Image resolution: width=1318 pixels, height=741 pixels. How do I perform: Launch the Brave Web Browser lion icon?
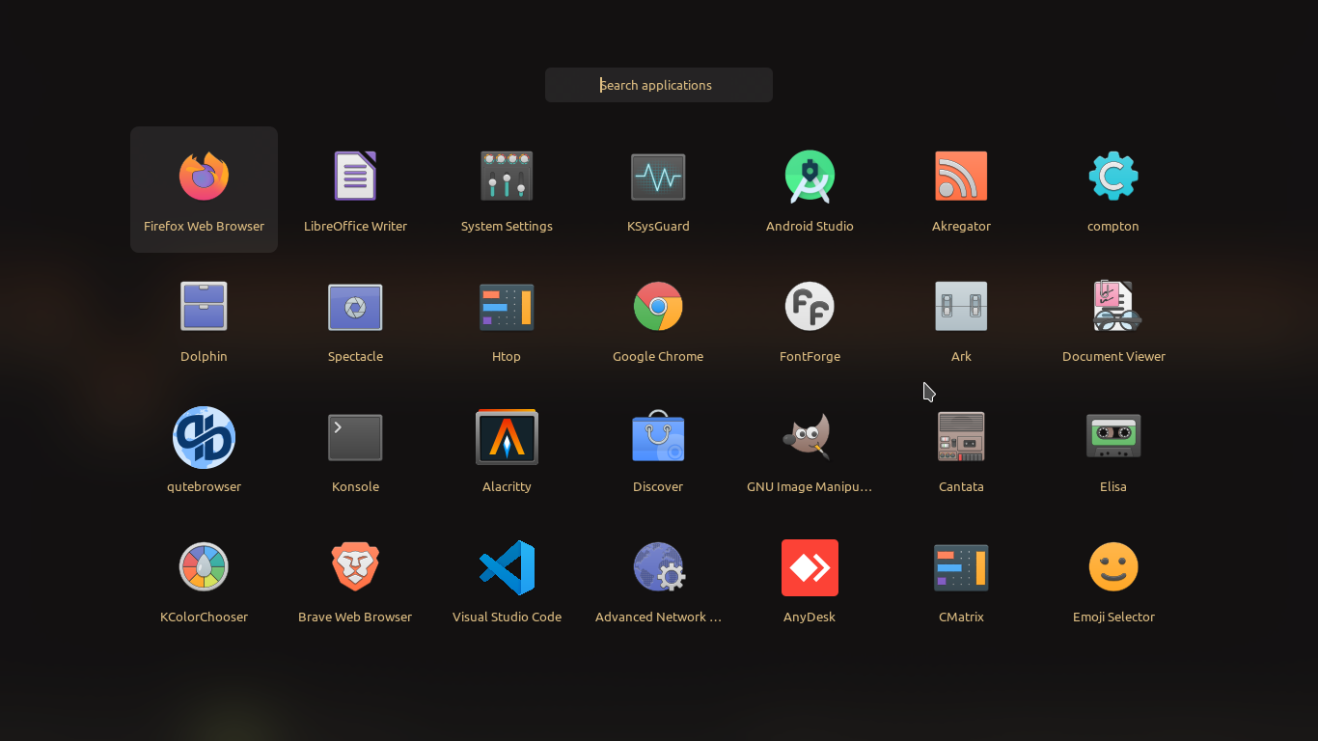355,567
